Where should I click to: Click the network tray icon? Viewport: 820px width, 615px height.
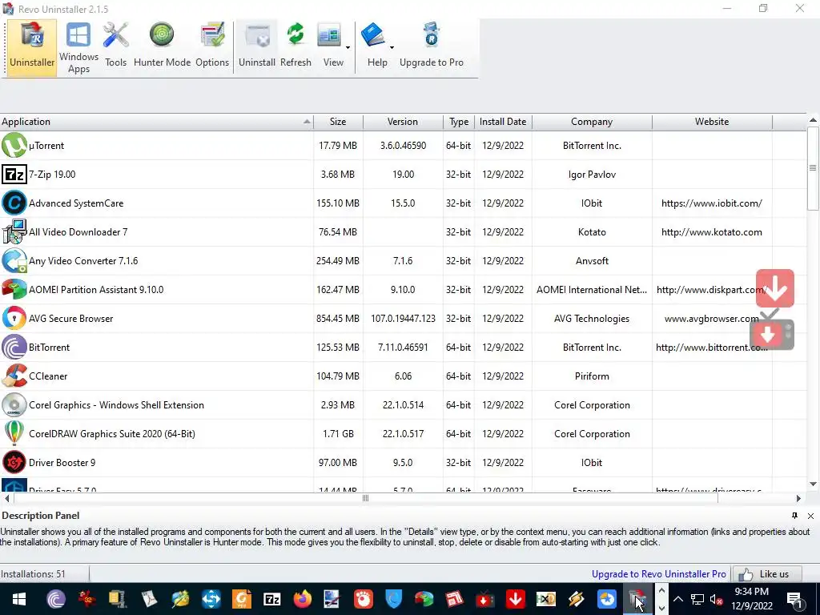[697, 599]
